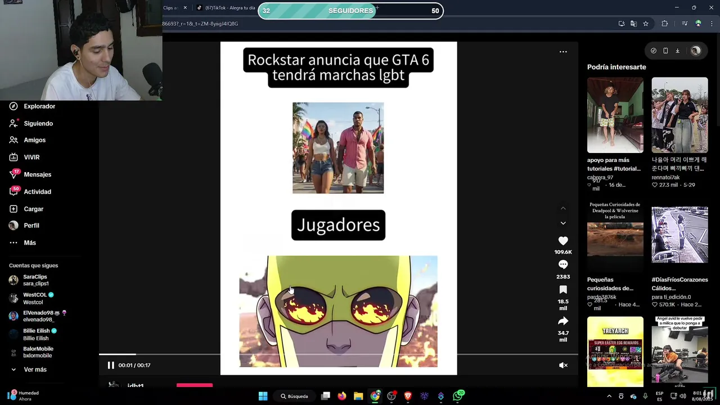Open Chrome extensions puzzle icon
Image resolution: width=720 pixels, height=405 pixels.
(665, 24)
